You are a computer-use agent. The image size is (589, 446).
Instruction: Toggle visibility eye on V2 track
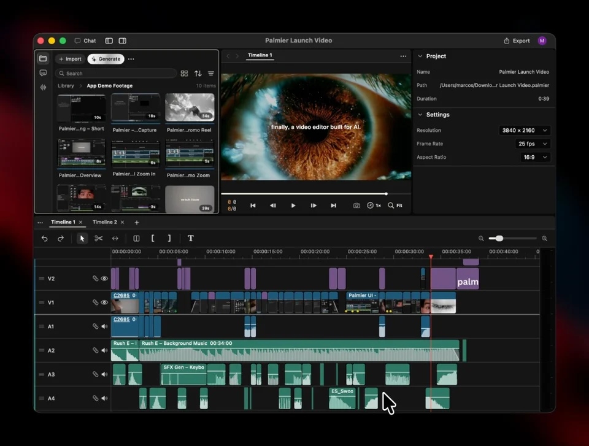pyautogui.click(x=104, y=279)
